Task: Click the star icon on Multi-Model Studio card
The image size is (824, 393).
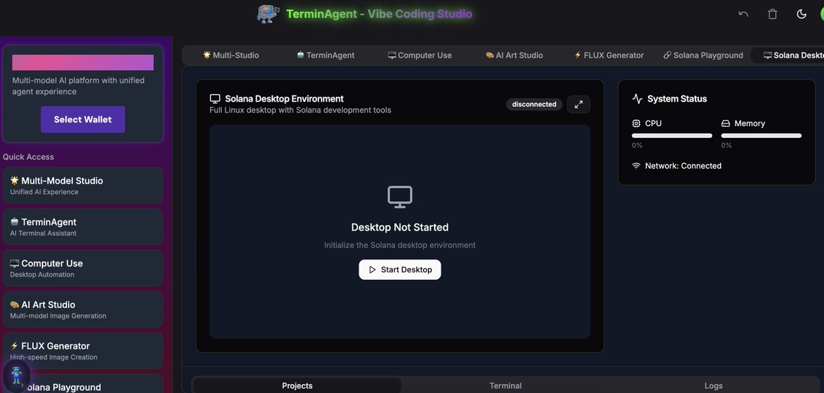Action: tap(14, 180)
